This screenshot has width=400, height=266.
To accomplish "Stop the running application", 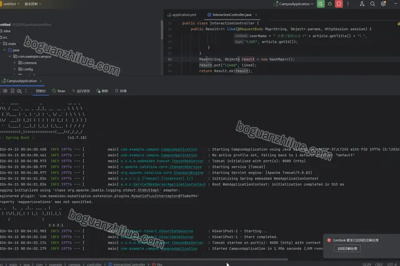I will tap(339, 4).
